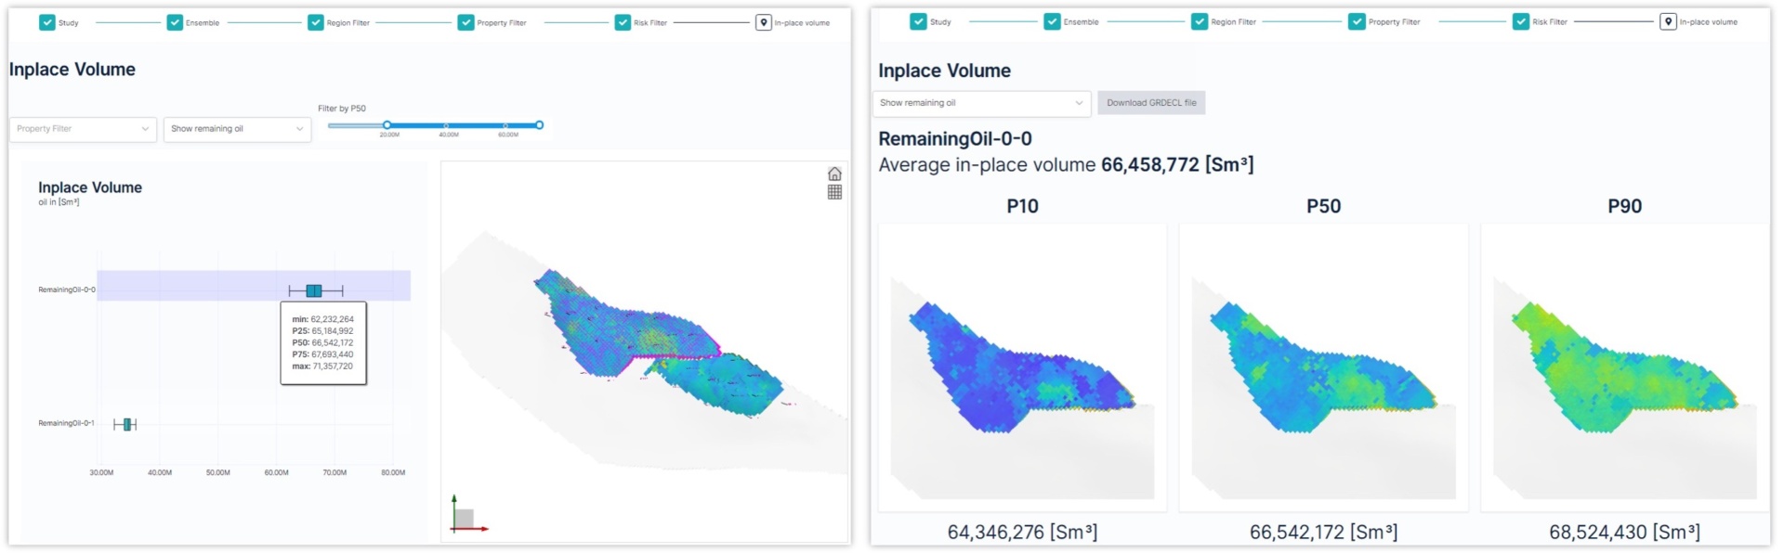
Task: Click the home reset-view icon in 3D viewer
Action: [x=834, y=174]
